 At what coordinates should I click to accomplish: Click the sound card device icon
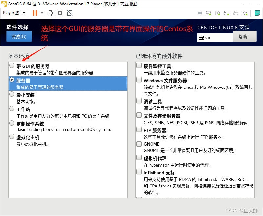245,13
